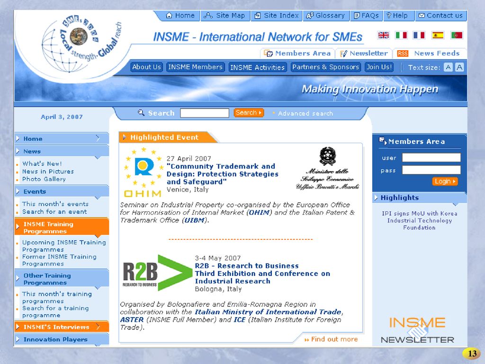
Task: Select the Spanish flag icon
Action: pyautogui.click(x=438, y=35)
